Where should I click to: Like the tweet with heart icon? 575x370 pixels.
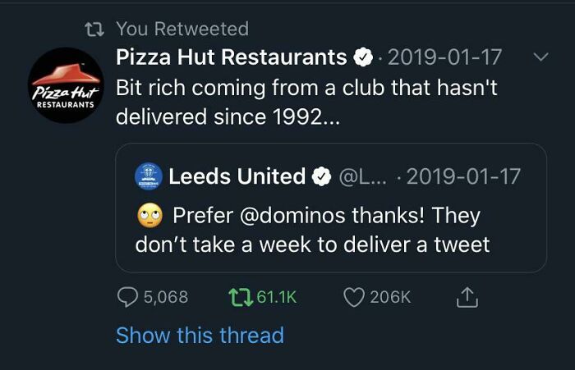354,297
